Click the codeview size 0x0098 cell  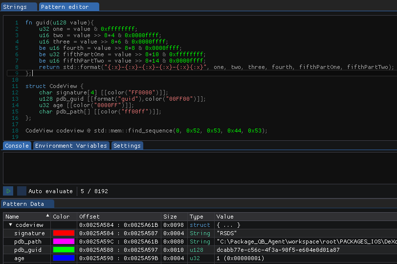pos(174,225)
